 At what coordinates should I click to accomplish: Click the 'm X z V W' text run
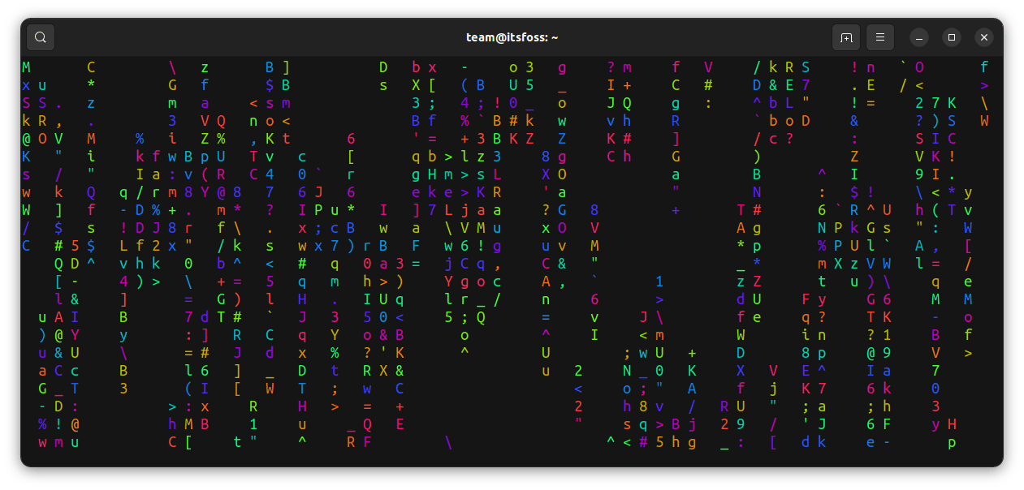coord(854,264)
